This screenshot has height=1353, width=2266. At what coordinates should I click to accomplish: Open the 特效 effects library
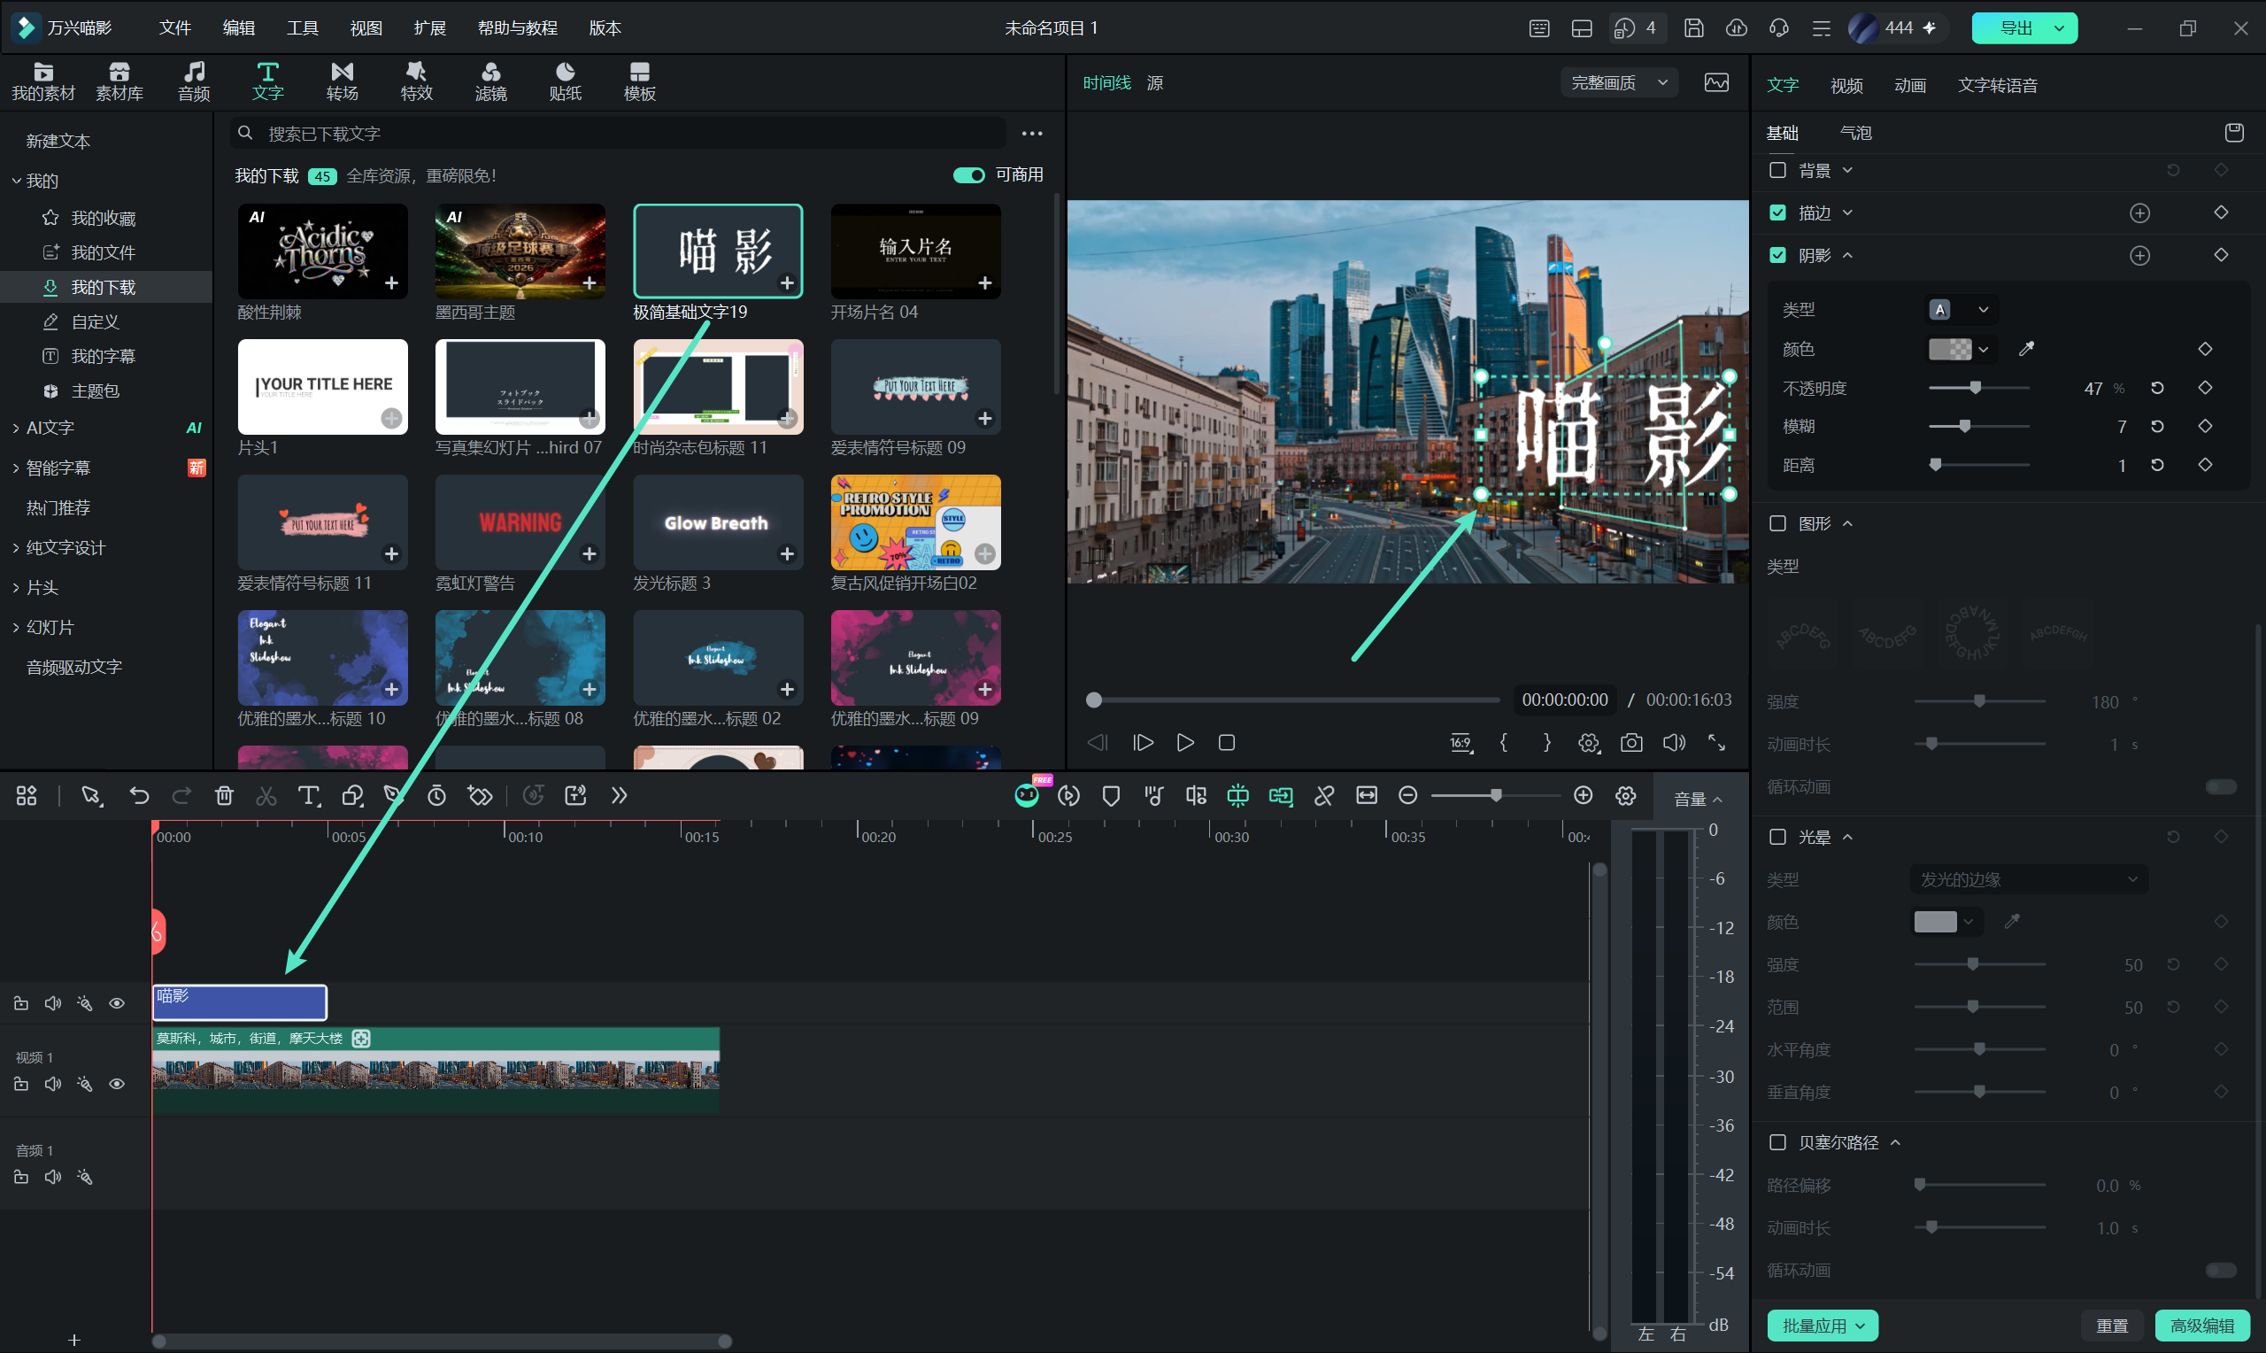(416, 81)
